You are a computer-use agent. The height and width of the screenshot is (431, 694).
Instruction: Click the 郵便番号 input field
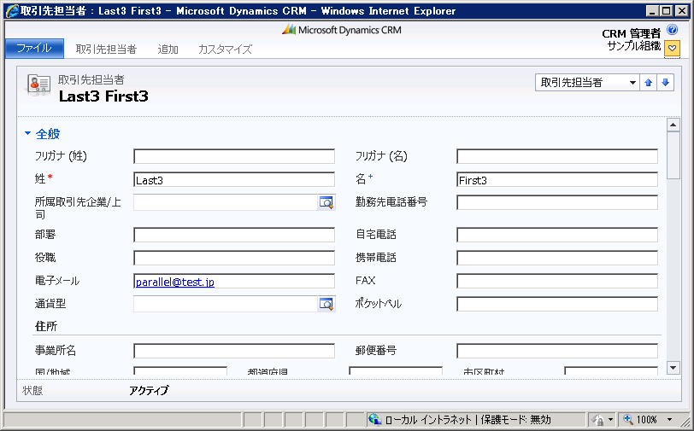pos(557,351)
